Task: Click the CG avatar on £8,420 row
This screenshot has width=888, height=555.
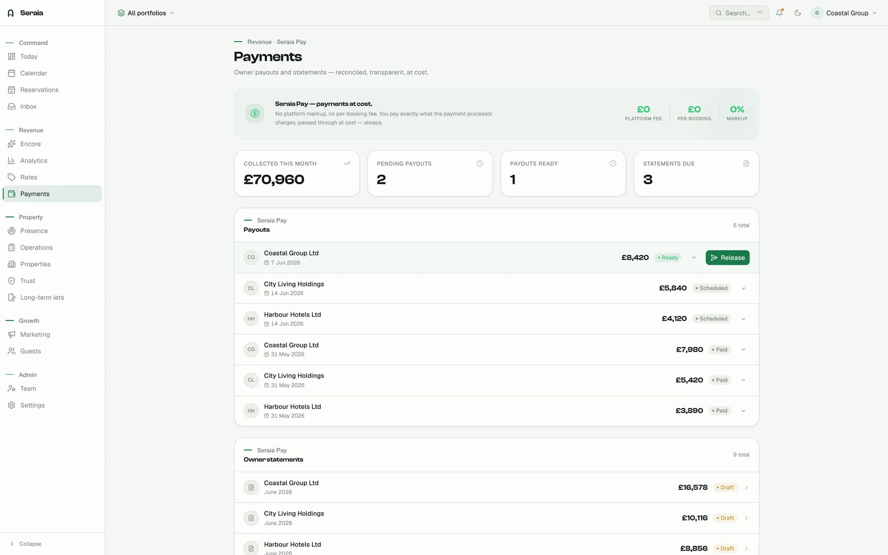Action: 251,258
